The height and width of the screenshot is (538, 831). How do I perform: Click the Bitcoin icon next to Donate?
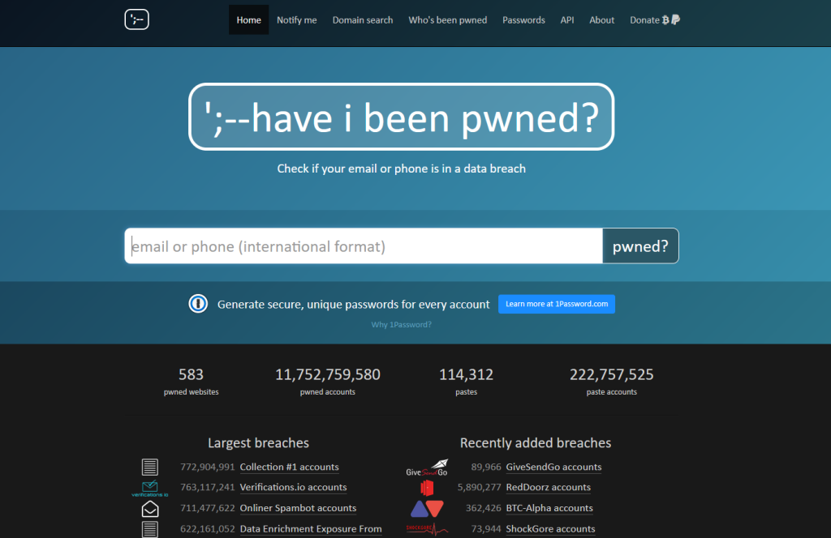[x=665, y=20]
